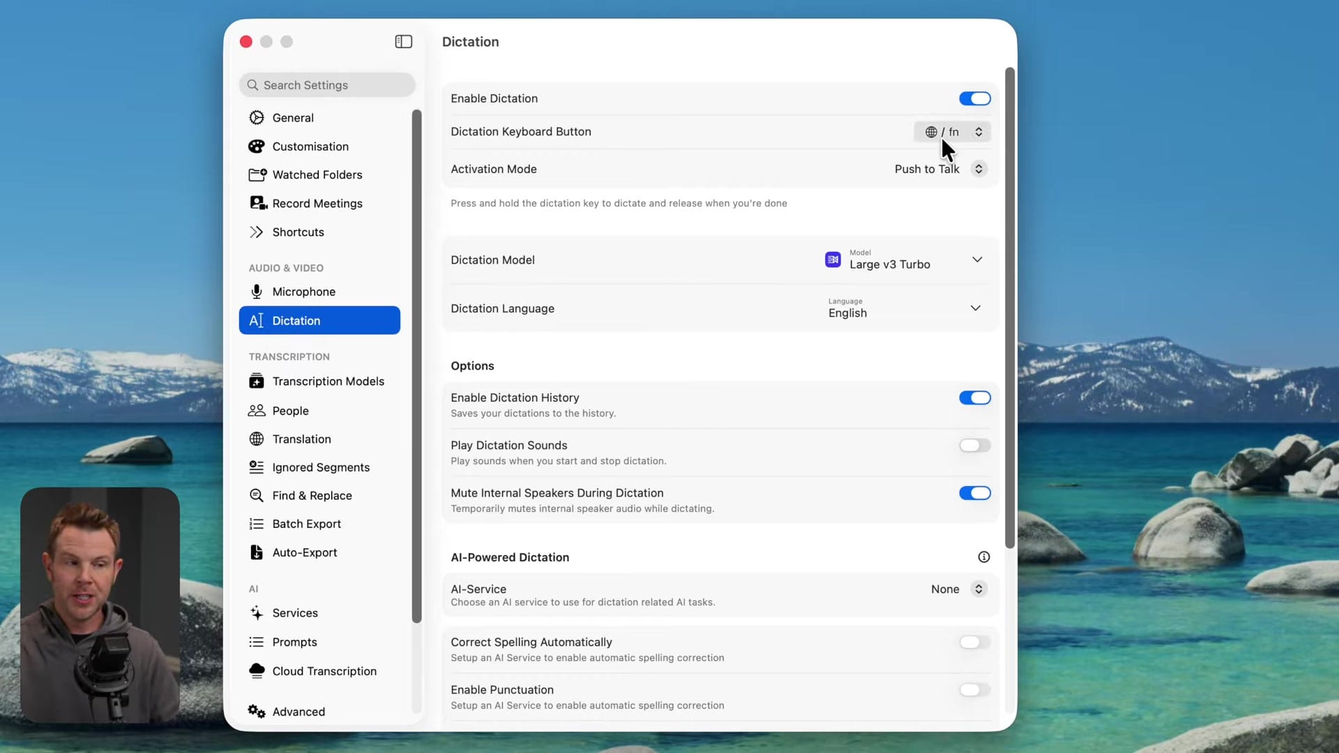Open Transcription Models settings
This screenshot has width=1339, height=753.
click(319, 381)
